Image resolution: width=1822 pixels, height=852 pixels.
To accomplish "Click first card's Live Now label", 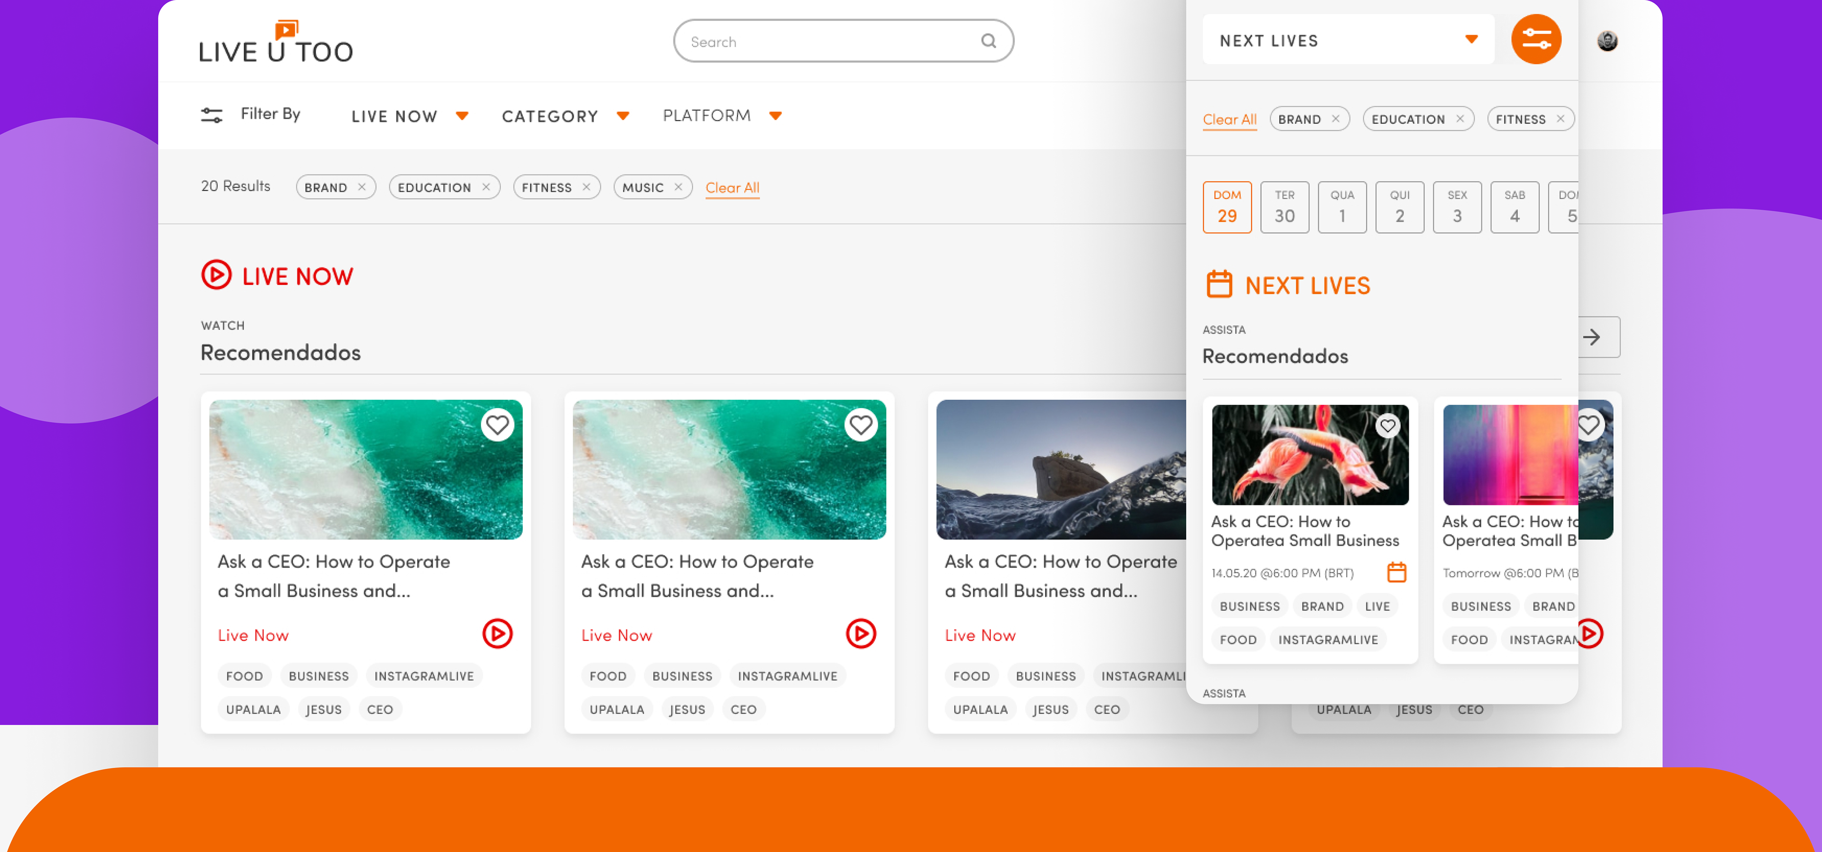I will click(x=253, y=635).
